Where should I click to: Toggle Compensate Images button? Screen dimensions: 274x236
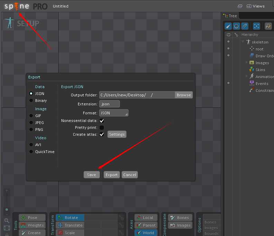[x=180, y=225]
